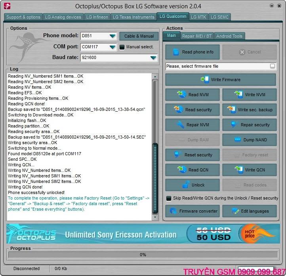Click the Read security orange arrow icon
The image size is (286, 276).
point(178,109)
